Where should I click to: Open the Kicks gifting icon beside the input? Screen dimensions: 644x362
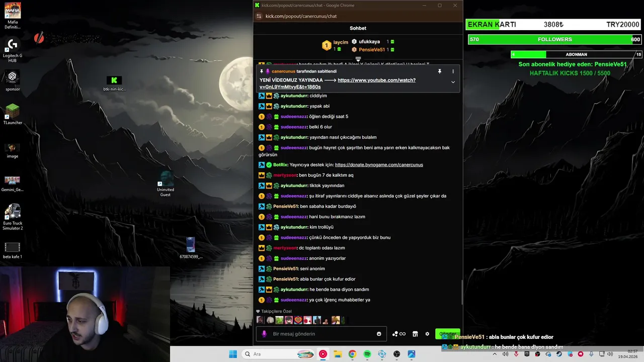(x=398, y=334)
